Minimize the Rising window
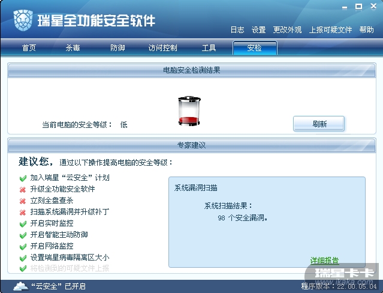This screenshot has width=383, height=293. pyautogui.click(x=345, y=7)
